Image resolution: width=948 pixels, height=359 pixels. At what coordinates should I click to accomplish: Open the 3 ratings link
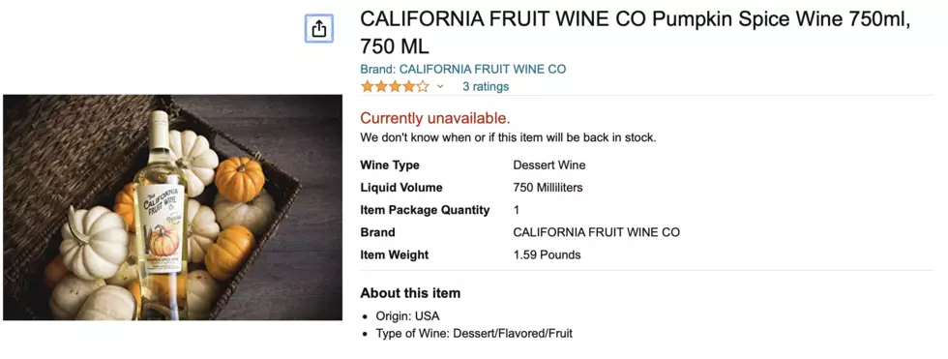point(486,86)
